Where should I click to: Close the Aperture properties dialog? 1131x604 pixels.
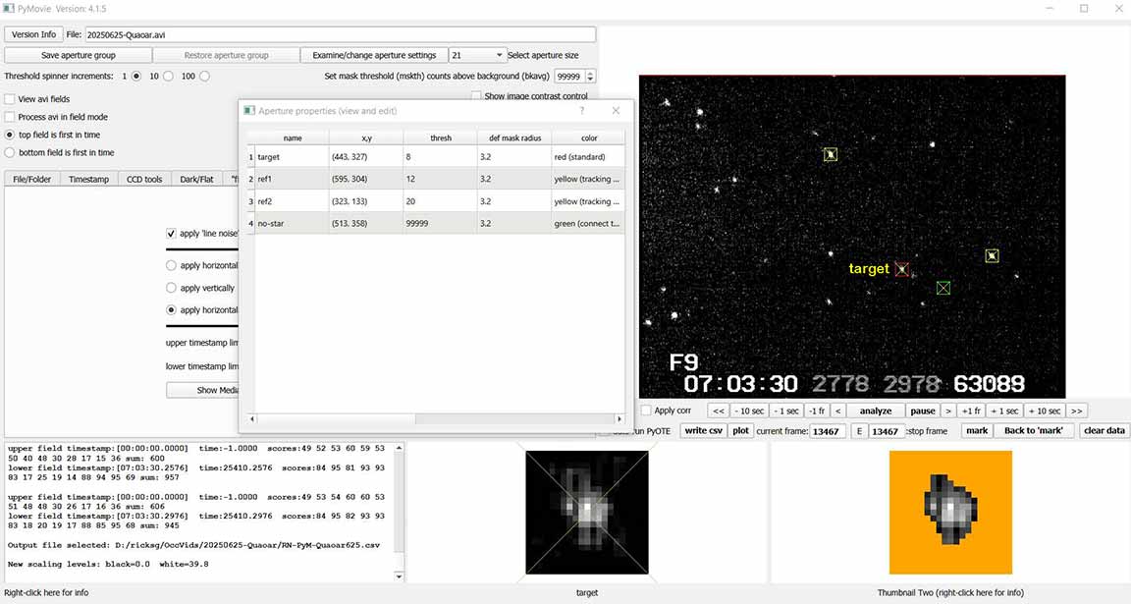click(616, 111)
